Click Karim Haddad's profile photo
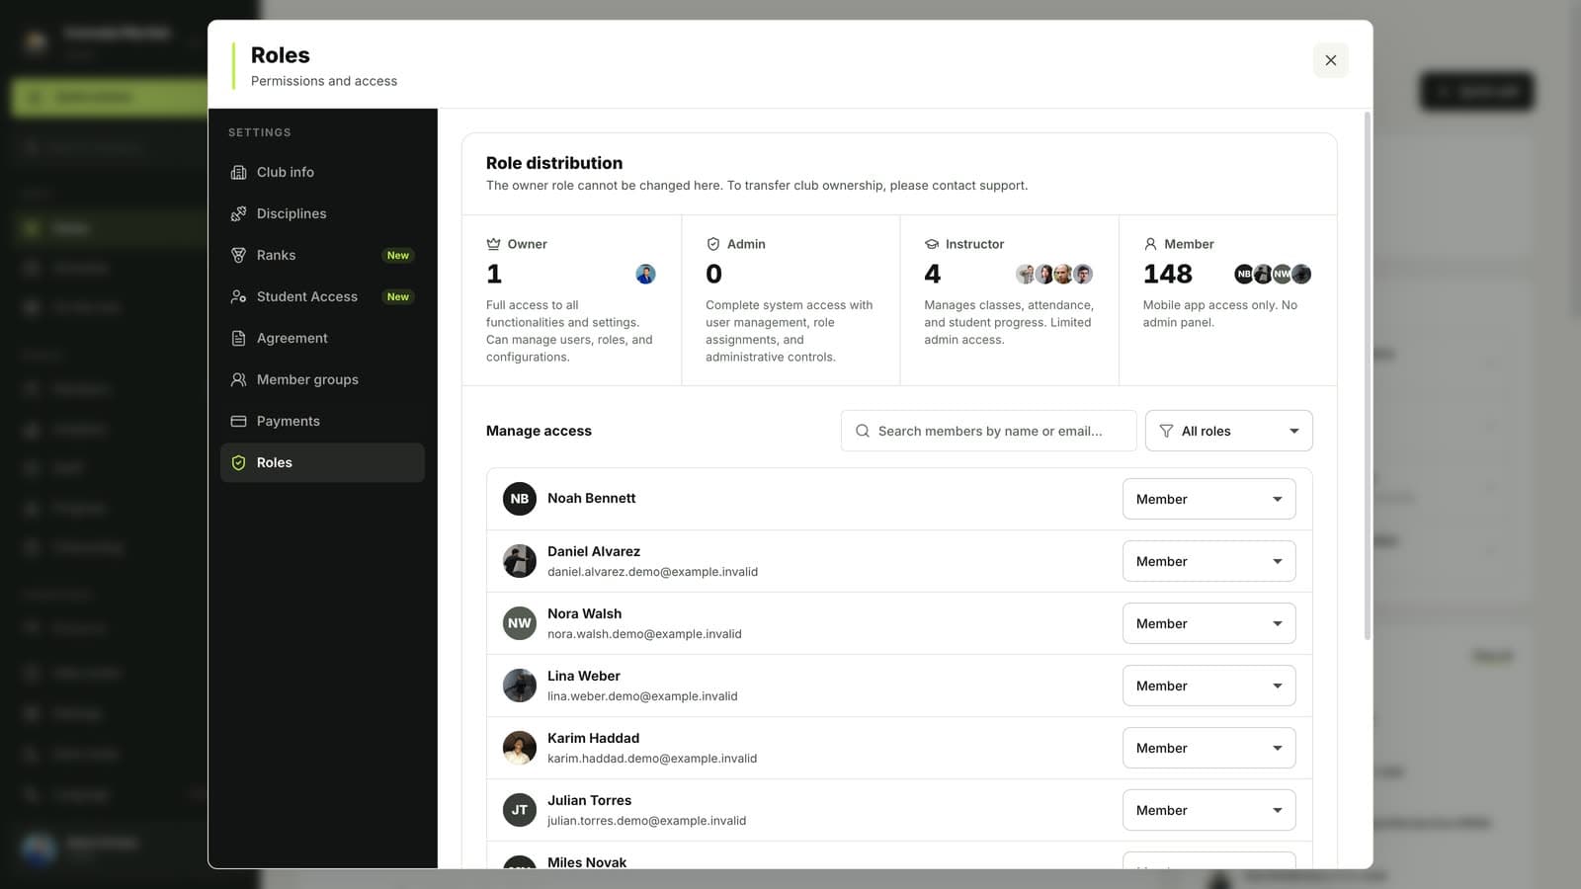The width and height of the screenshot is (1581, 889). click(520, 748)
